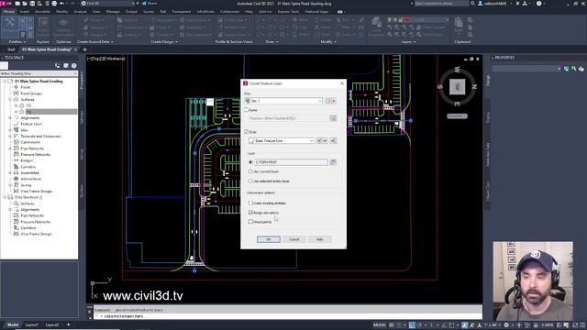Add a new drawing tab with plus
587x330 pixels.
click(x=84, y=49)
